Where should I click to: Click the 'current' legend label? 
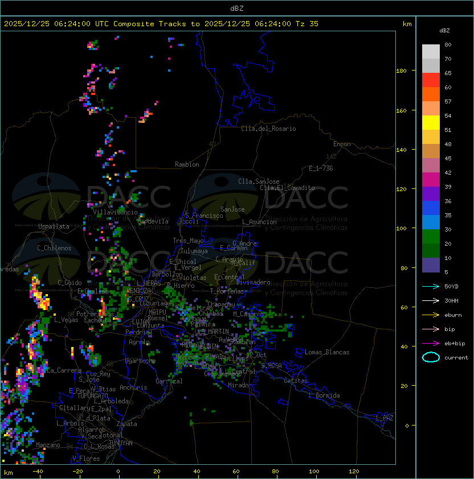(x=456, y=357)
